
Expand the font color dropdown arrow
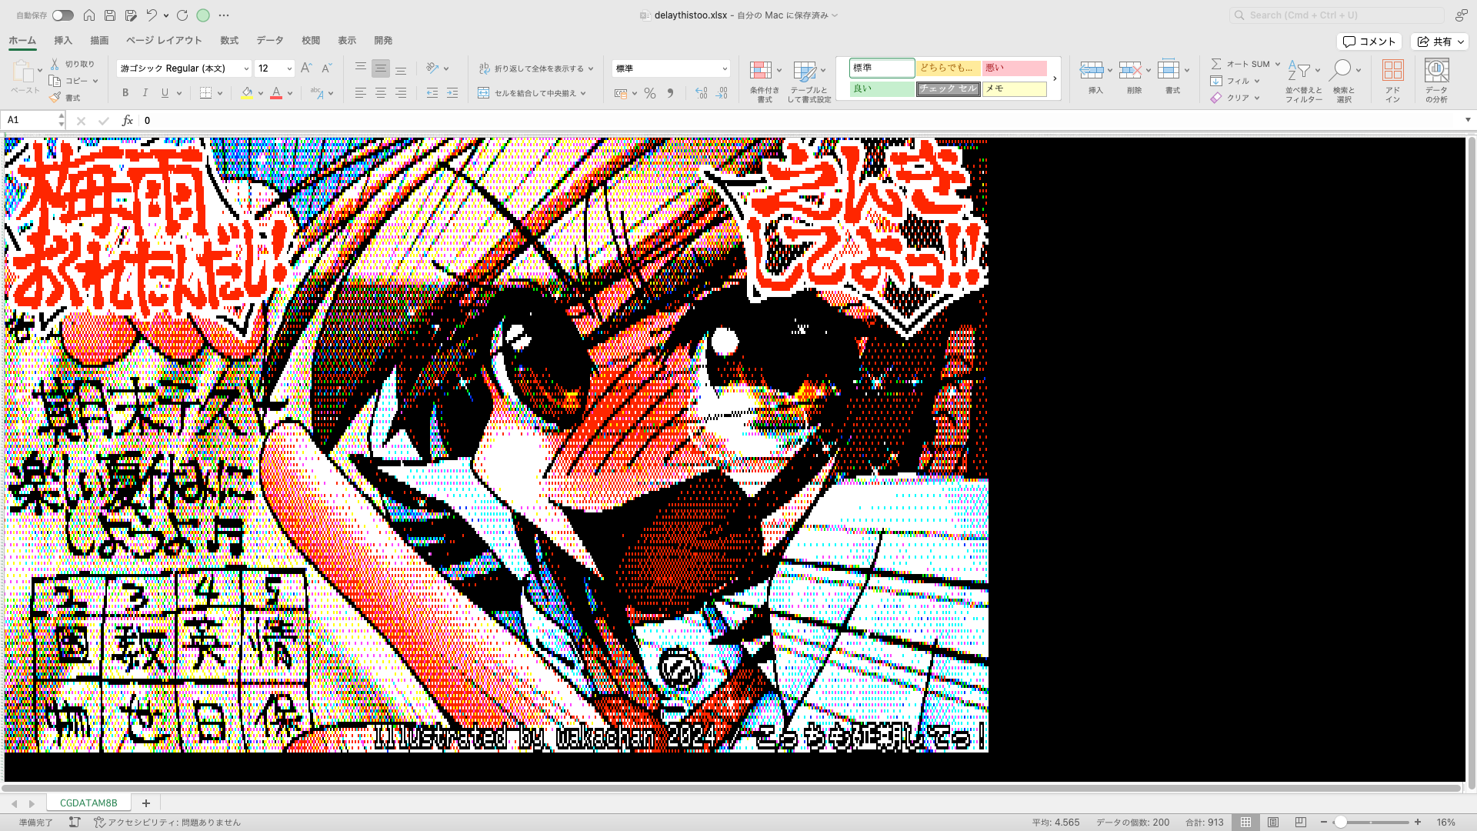tap(290, 94)
